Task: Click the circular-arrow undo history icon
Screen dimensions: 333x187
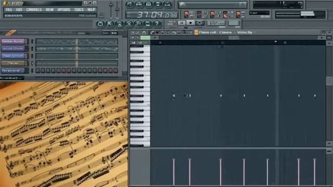Action: tap(100, 23)
